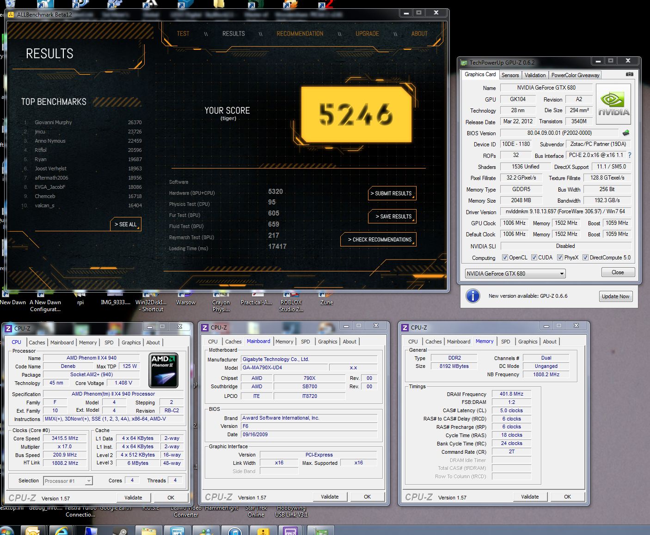Select the Star Trek Online desktop icon
The image size is (650, 535).
point(256,511)
